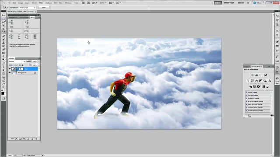Toggle lock transparent pixels in Layers panel

pos(14,65)
